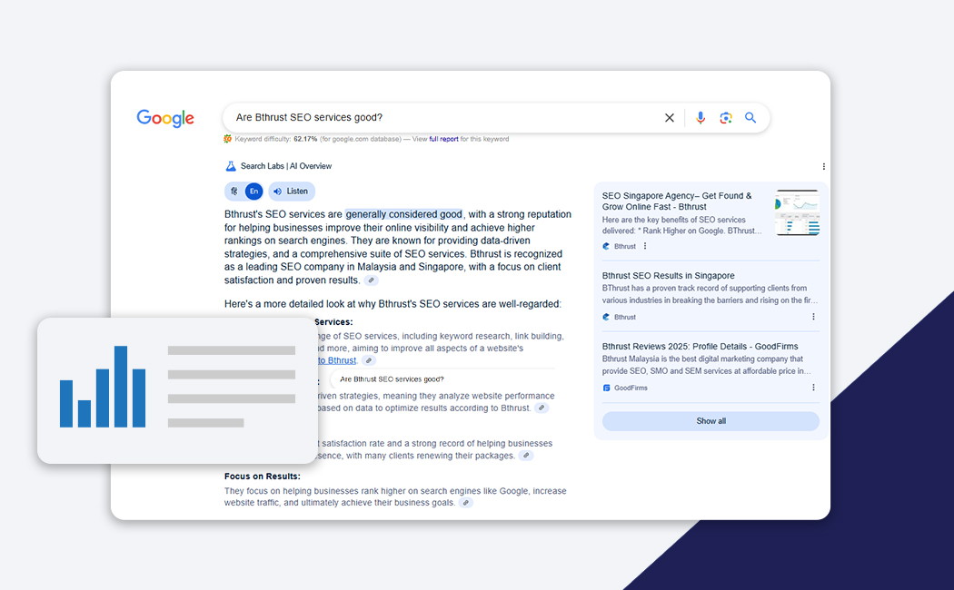Open options for GoodFirms review card
This screenshot has height=590, width=954.
813,387
